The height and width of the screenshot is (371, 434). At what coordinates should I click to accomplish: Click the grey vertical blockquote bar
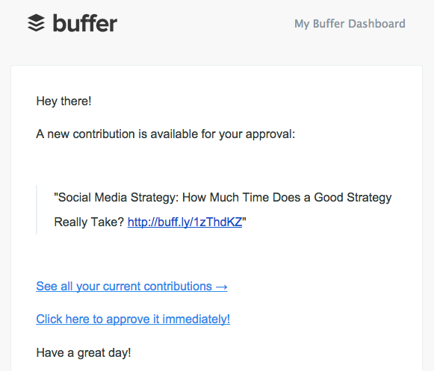point(37,210)
